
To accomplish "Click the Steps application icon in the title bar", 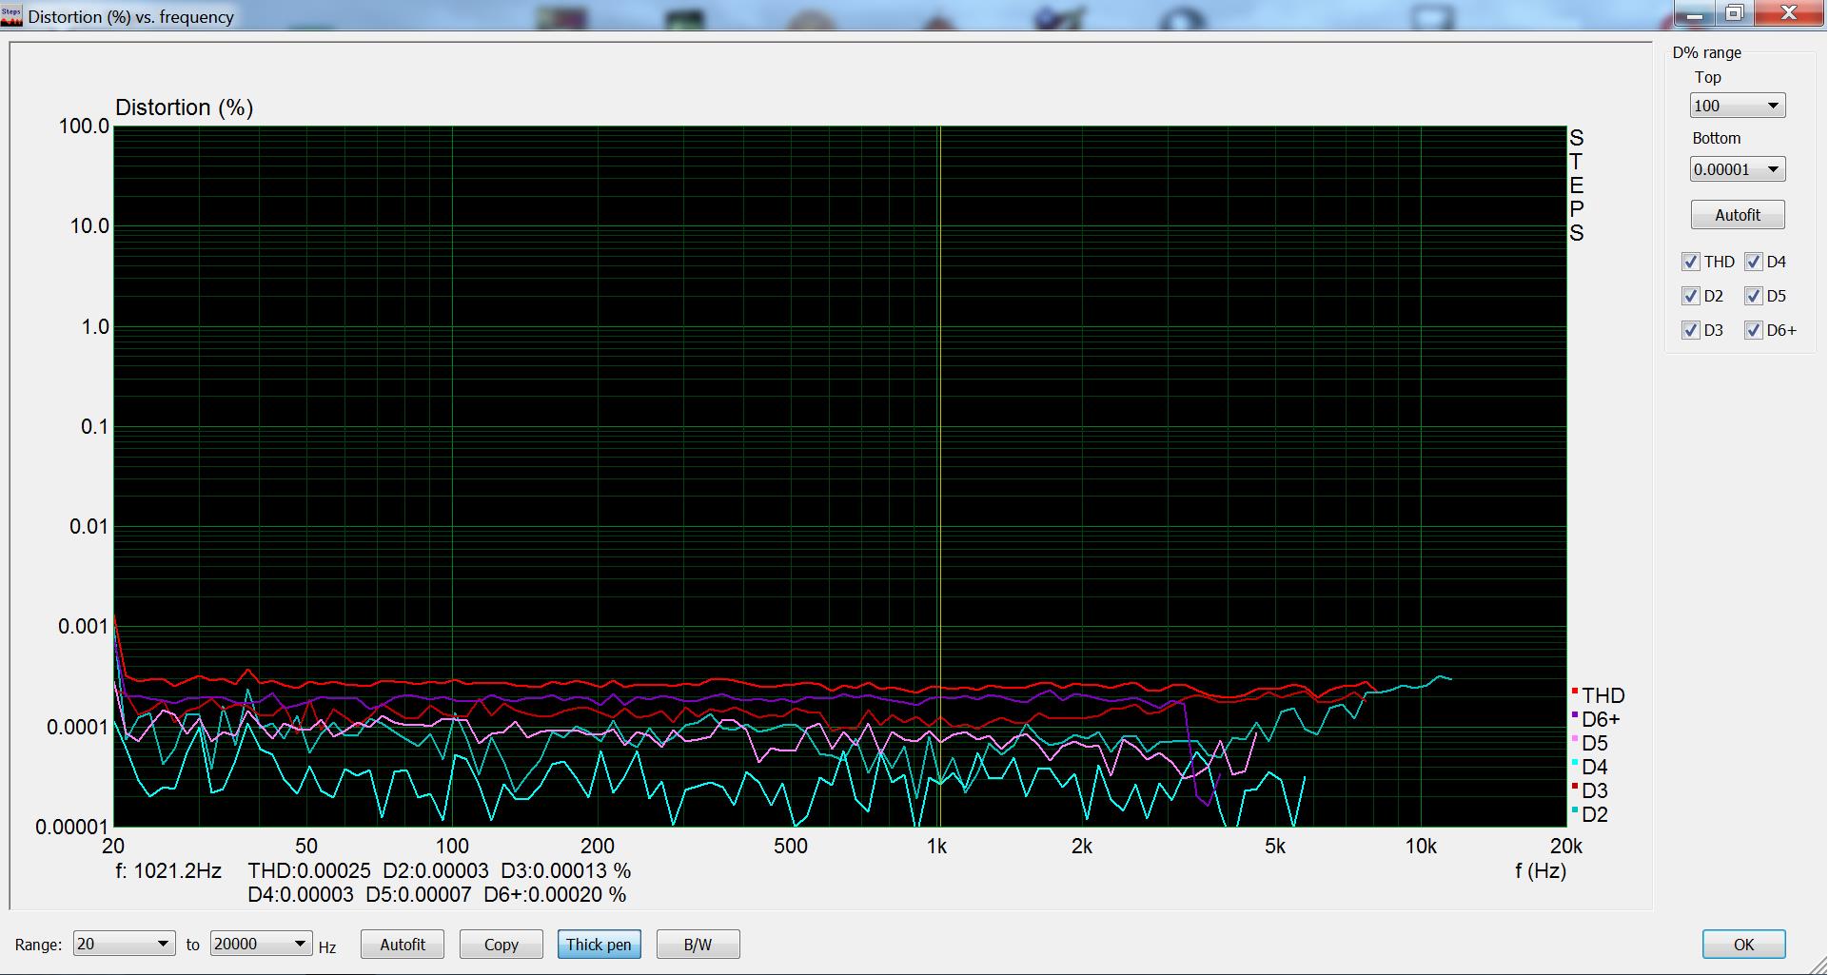I will 11,16.
